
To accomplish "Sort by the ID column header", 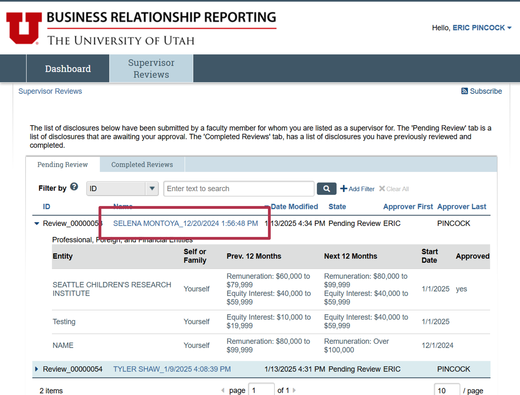I will point(47,207).
